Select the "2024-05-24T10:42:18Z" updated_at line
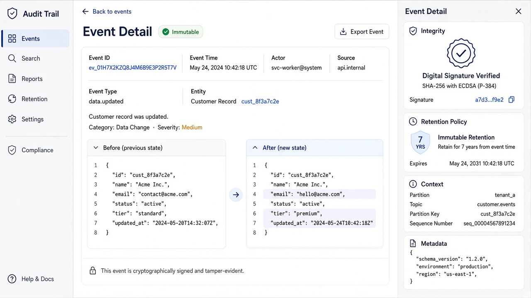This screenshot has width=531, height=298. click(x=319, y=223)
